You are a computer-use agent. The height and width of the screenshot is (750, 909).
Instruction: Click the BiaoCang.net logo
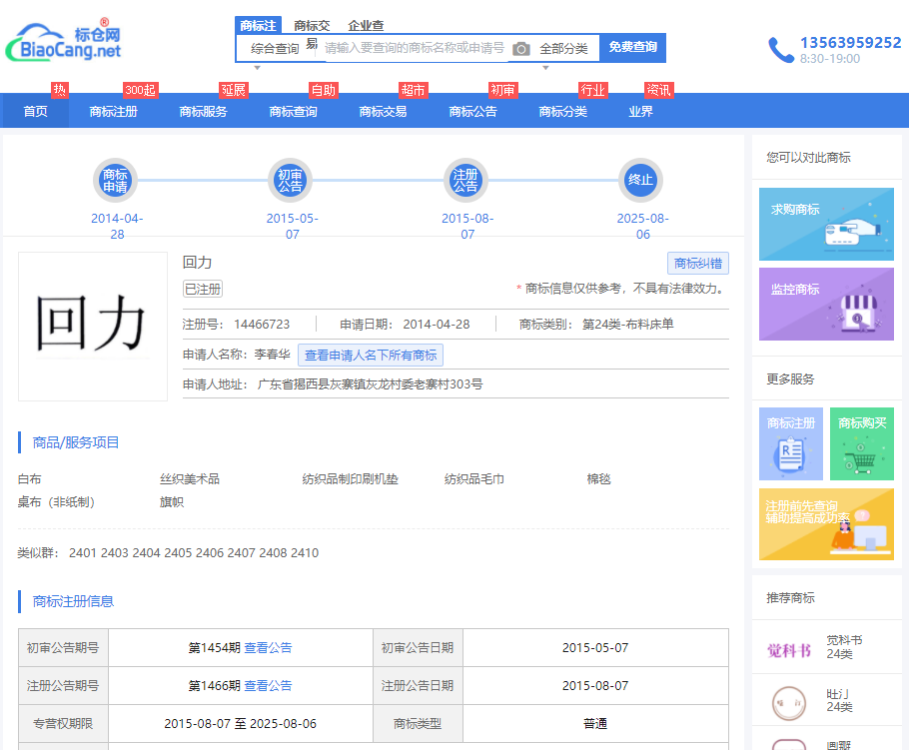click(63, 39)
